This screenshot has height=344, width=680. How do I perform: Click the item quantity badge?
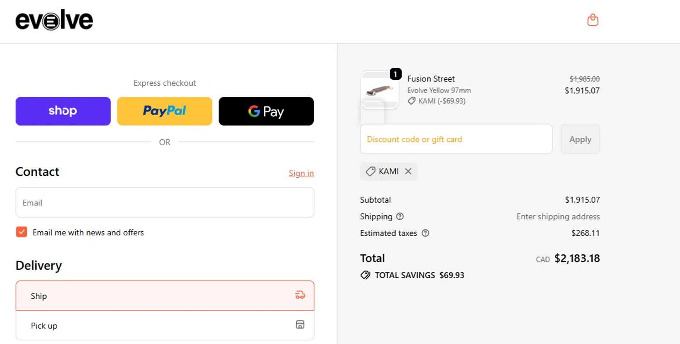[x=395, y=74]
